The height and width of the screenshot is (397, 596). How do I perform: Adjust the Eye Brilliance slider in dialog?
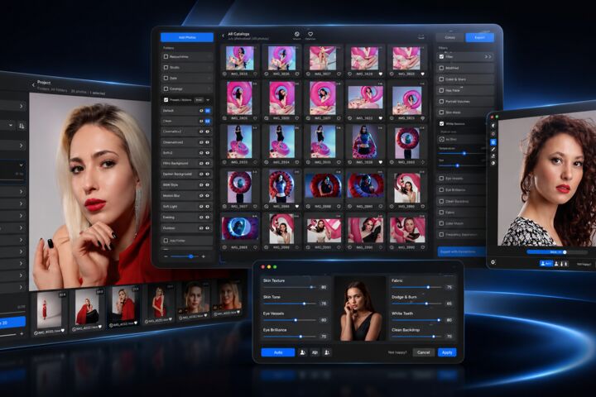[290, 337]
